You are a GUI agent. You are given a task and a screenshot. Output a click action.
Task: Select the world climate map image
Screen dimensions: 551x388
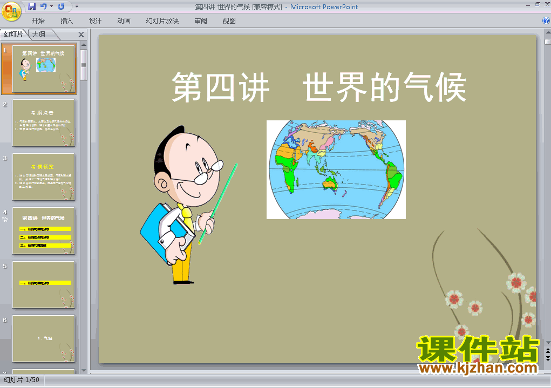pos(336,170)
